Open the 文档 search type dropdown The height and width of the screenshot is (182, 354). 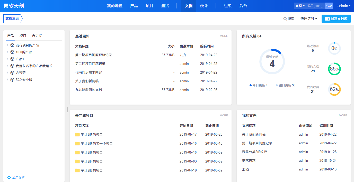click(x=300, y=6)
